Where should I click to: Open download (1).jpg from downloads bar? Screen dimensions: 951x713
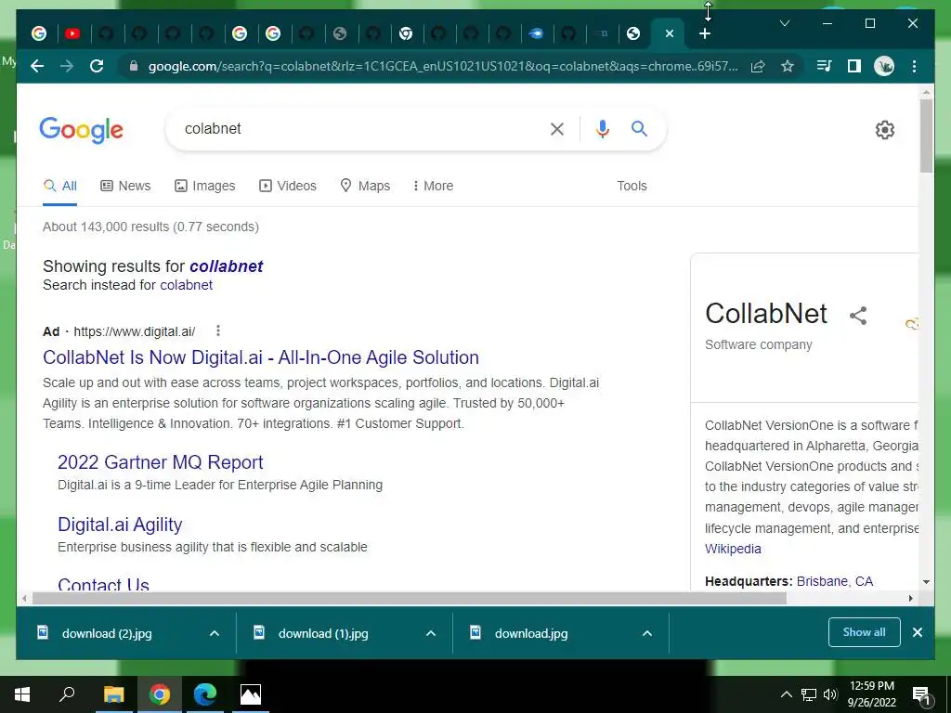[x=322, y=633]
